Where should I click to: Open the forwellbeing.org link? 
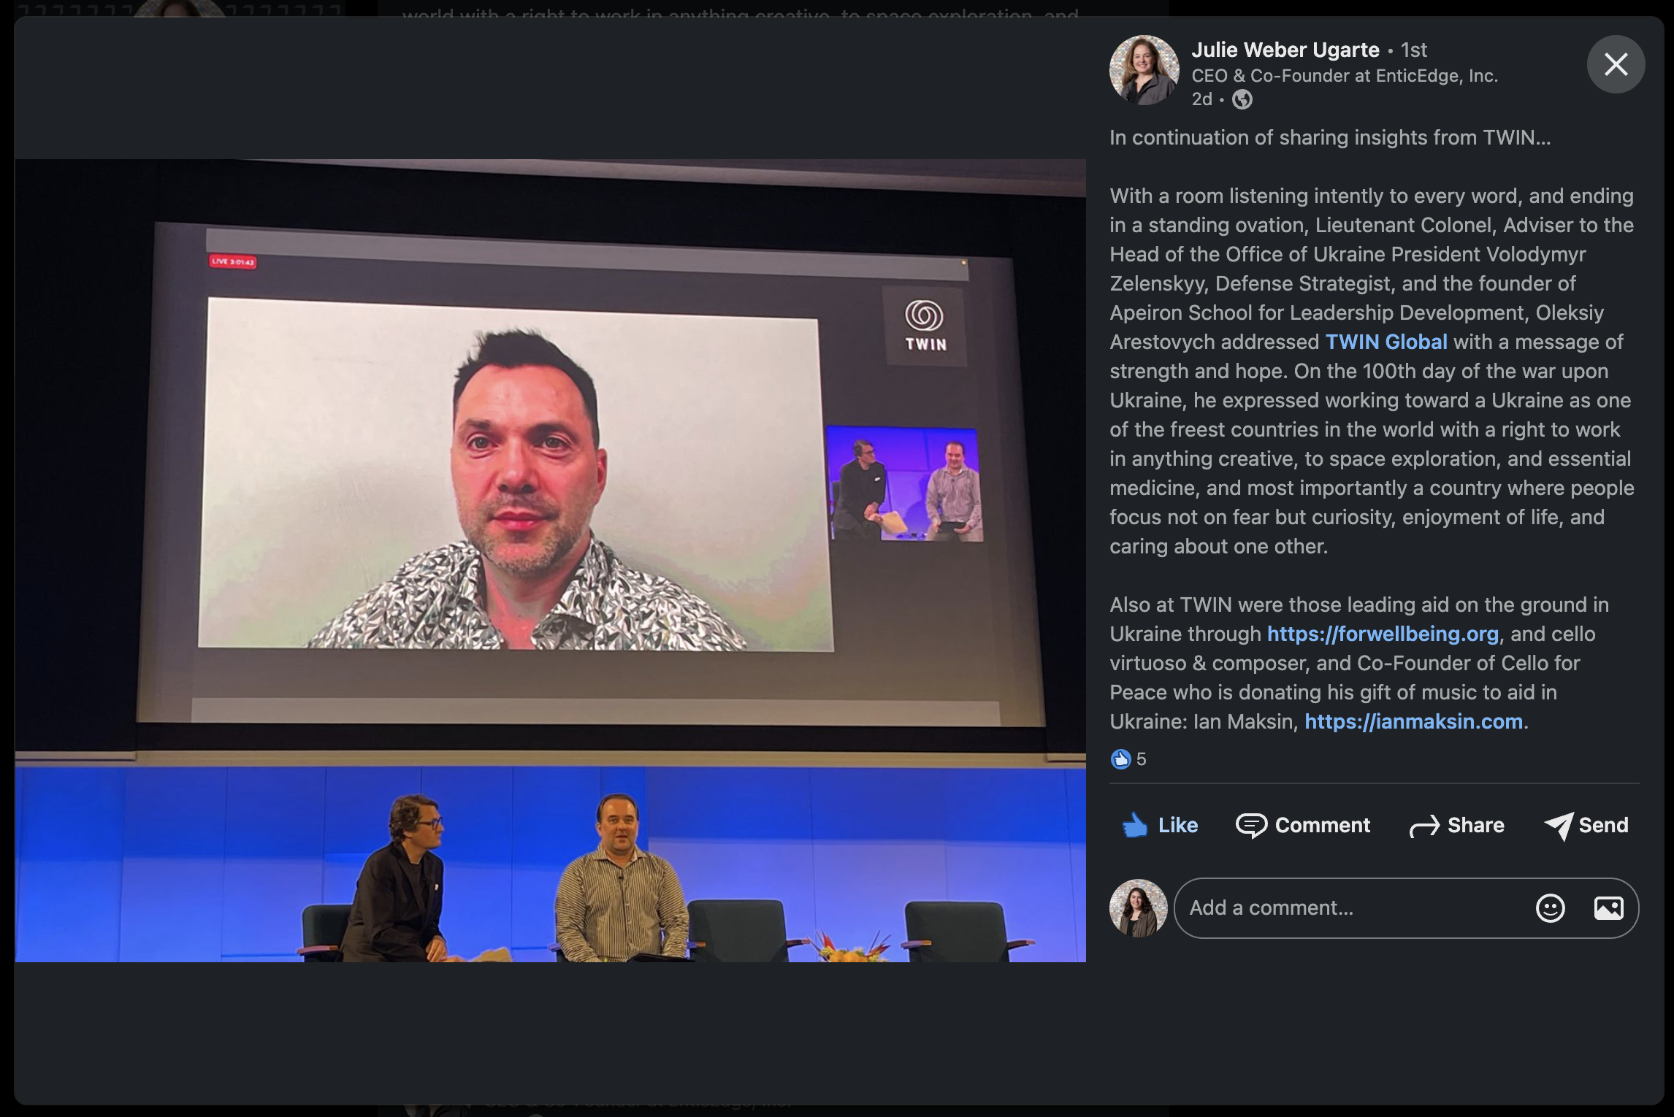(x=1382, y=634)
